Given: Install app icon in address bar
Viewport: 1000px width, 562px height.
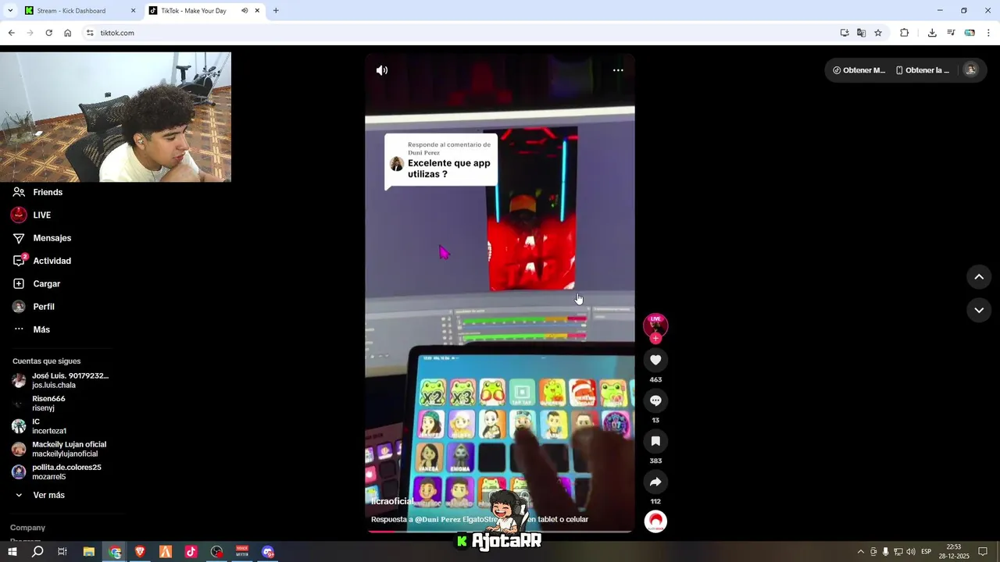Looking at the screenshot, I should click(845, 33).
